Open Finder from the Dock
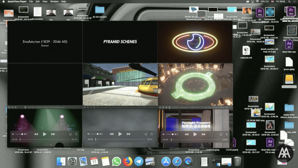This screenshot has width=298, height=168. coord(61,162)
